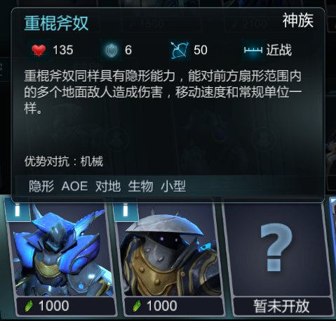Screen dimensions: 336x321
Task: Select the 小型 tag
Action: [173, 186]
